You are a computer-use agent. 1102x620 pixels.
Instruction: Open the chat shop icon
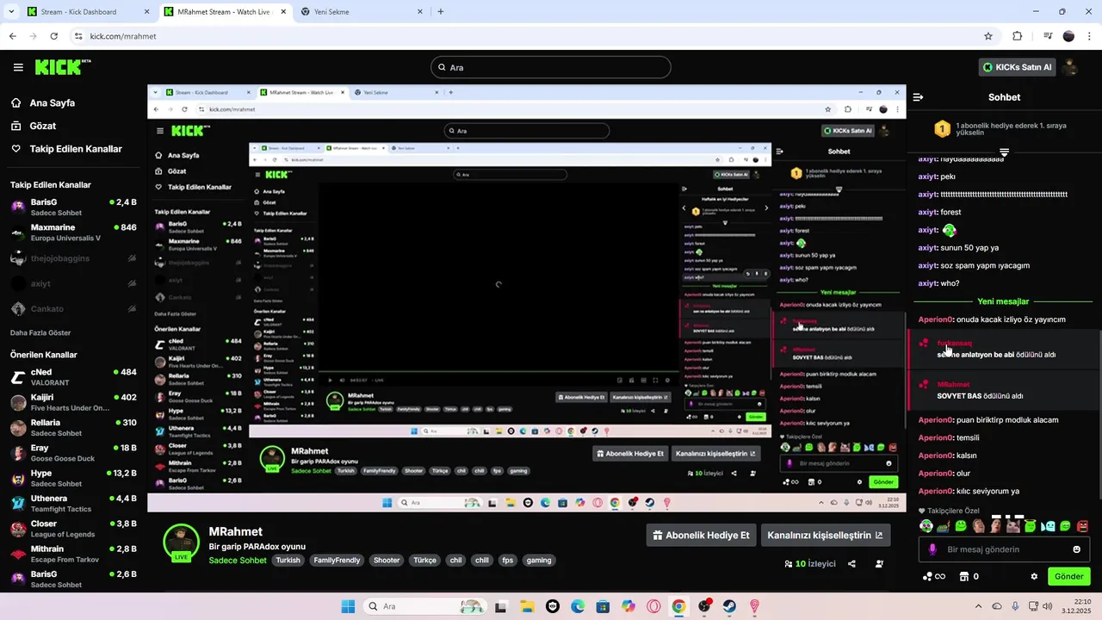click(x=964, y=576)
